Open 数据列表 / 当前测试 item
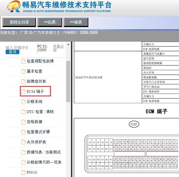This screenshot has width=179, height=177. click(x=44, y=152)
